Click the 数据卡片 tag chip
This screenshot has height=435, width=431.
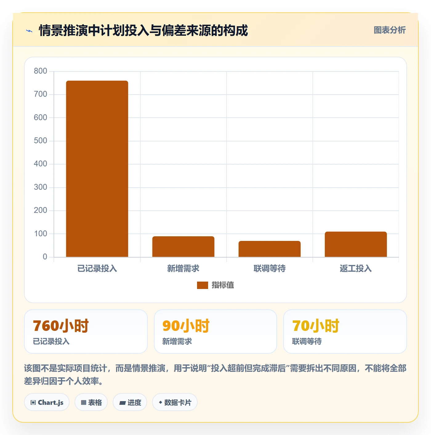(175, 402)
